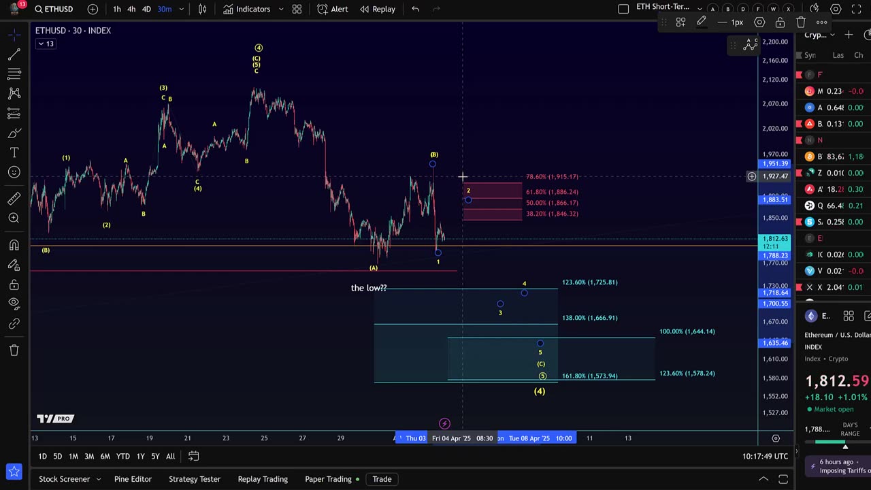Open the go to date icon

(x=193, y=456)
